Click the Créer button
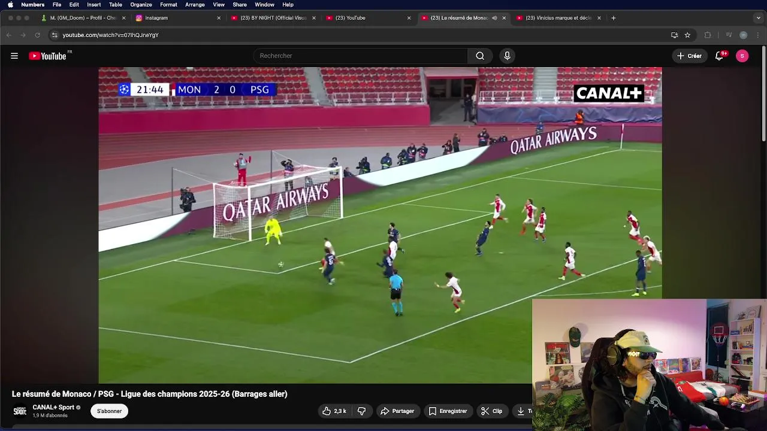This screenshot has height=431, width=767. click(x=689, y=56)
